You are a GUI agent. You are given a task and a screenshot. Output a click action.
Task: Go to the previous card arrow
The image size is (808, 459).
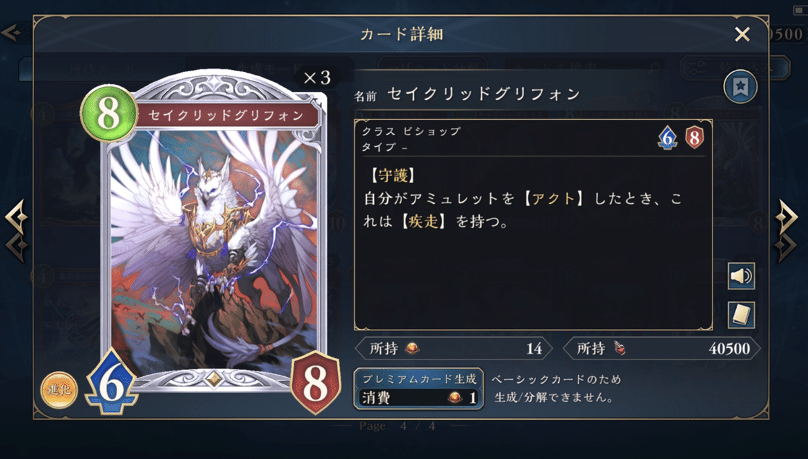point(16,217)
